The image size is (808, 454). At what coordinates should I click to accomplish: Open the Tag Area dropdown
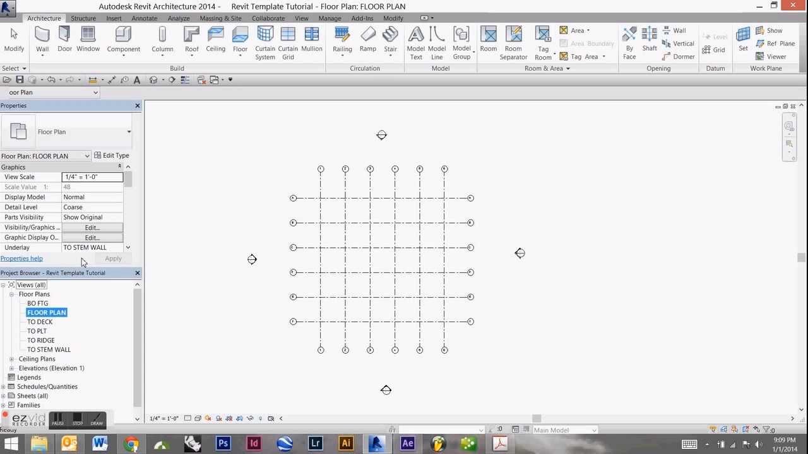pos(582,57)
